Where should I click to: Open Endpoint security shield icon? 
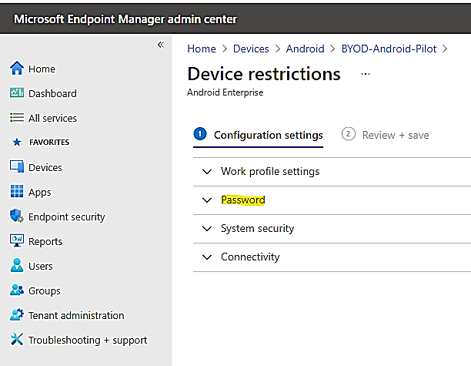click(17, 217)
